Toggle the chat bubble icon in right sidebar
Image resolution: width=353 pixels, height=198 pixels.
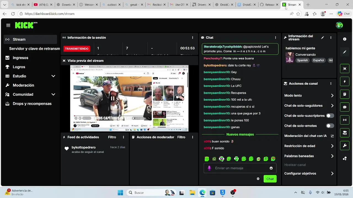coord(345,107)
